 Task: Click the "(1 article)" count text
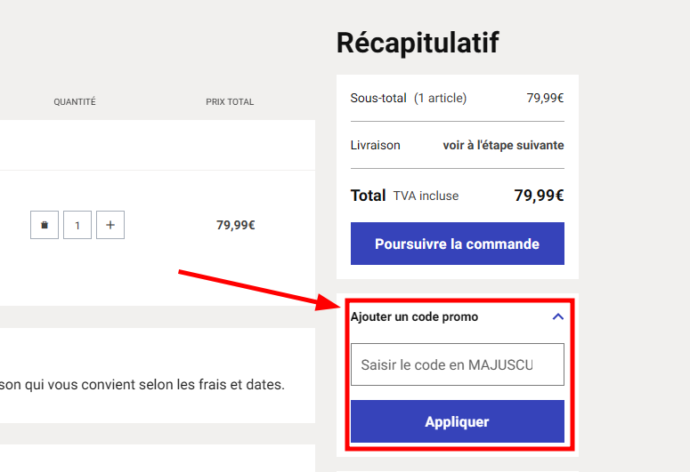(440, 98)
